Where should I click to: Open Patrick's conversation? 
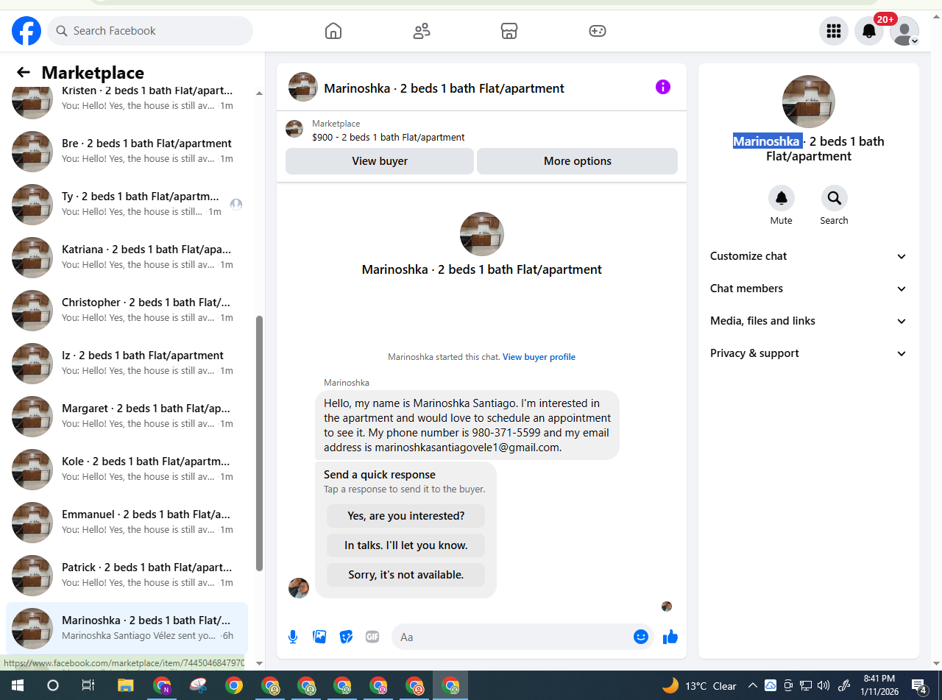[127, 575]
